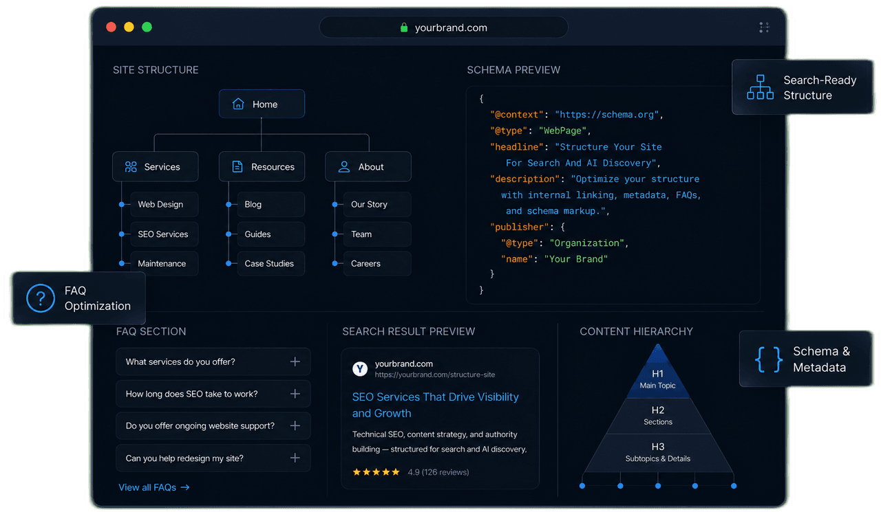
Task: Click the "publisher" key in schema preview
Action: click(520, 227)
